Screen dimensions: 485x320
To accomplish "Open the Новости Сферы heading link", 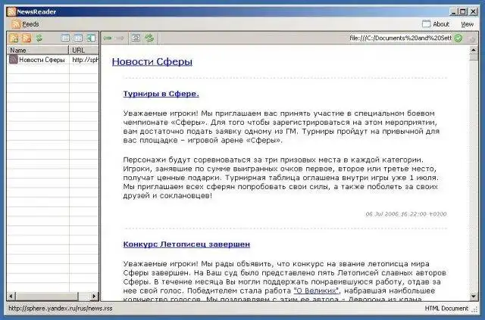I will tap(152, 62).
